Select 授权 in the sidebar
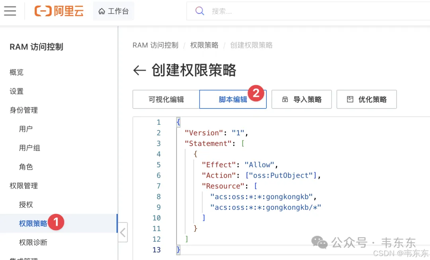This screenshot has height=260, width=430. (x=26, y=204)
